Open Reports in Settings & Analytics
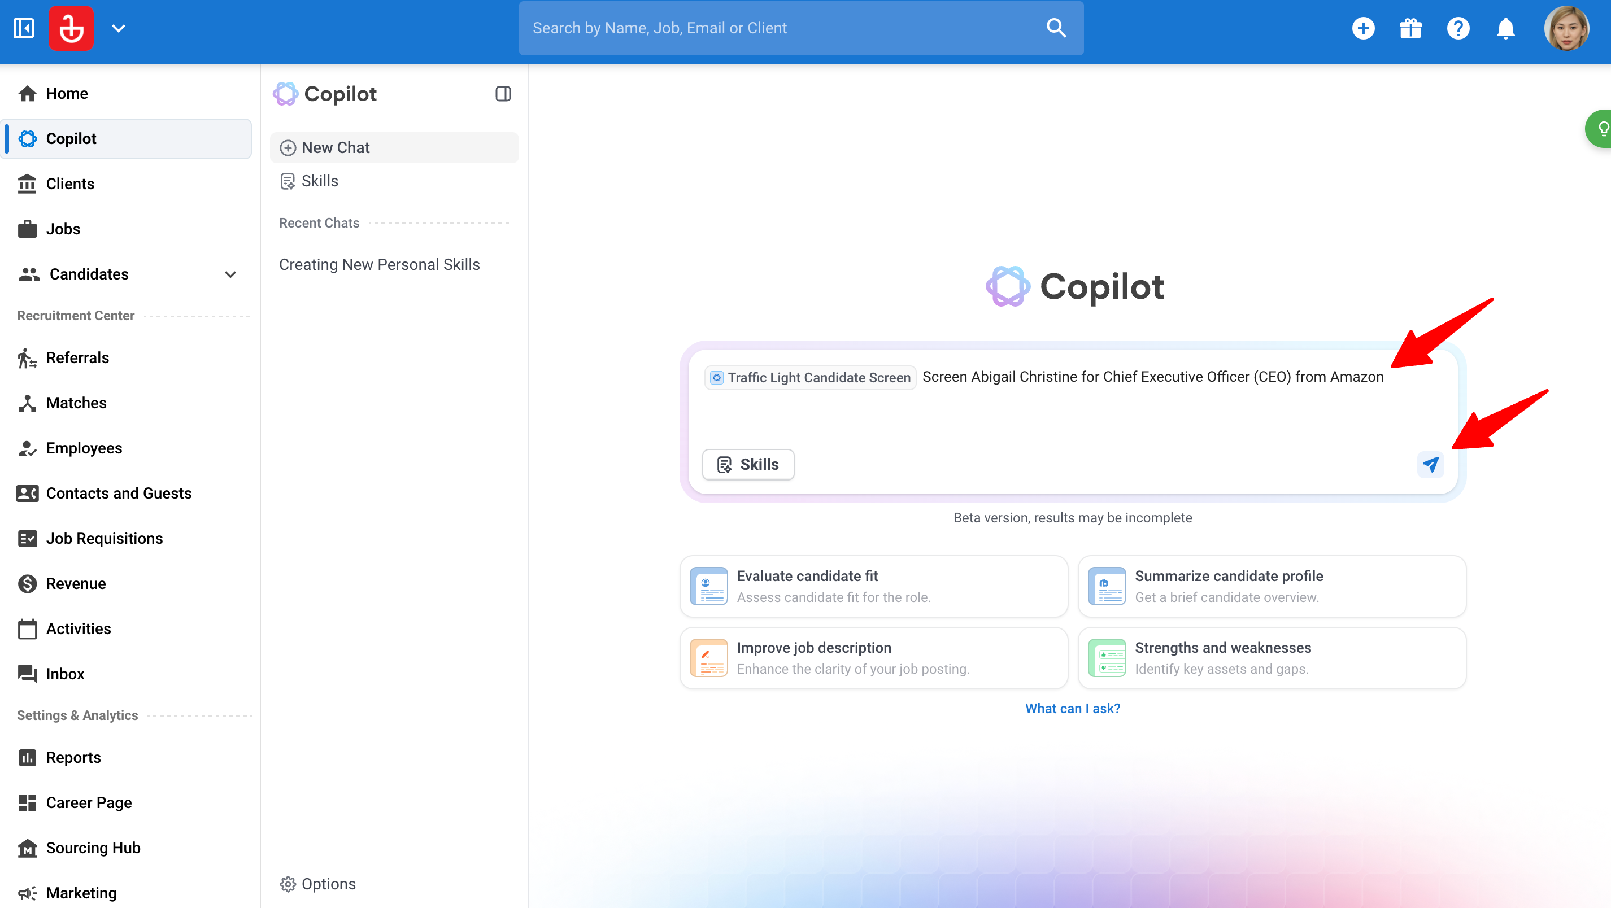 (127, 757)
